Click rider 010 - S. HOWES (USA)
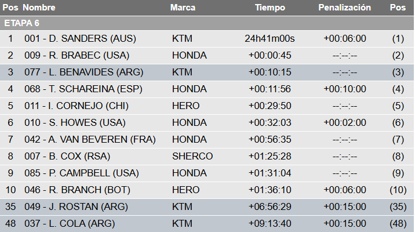Screen dimensions: 415x232 coord(75,123)
